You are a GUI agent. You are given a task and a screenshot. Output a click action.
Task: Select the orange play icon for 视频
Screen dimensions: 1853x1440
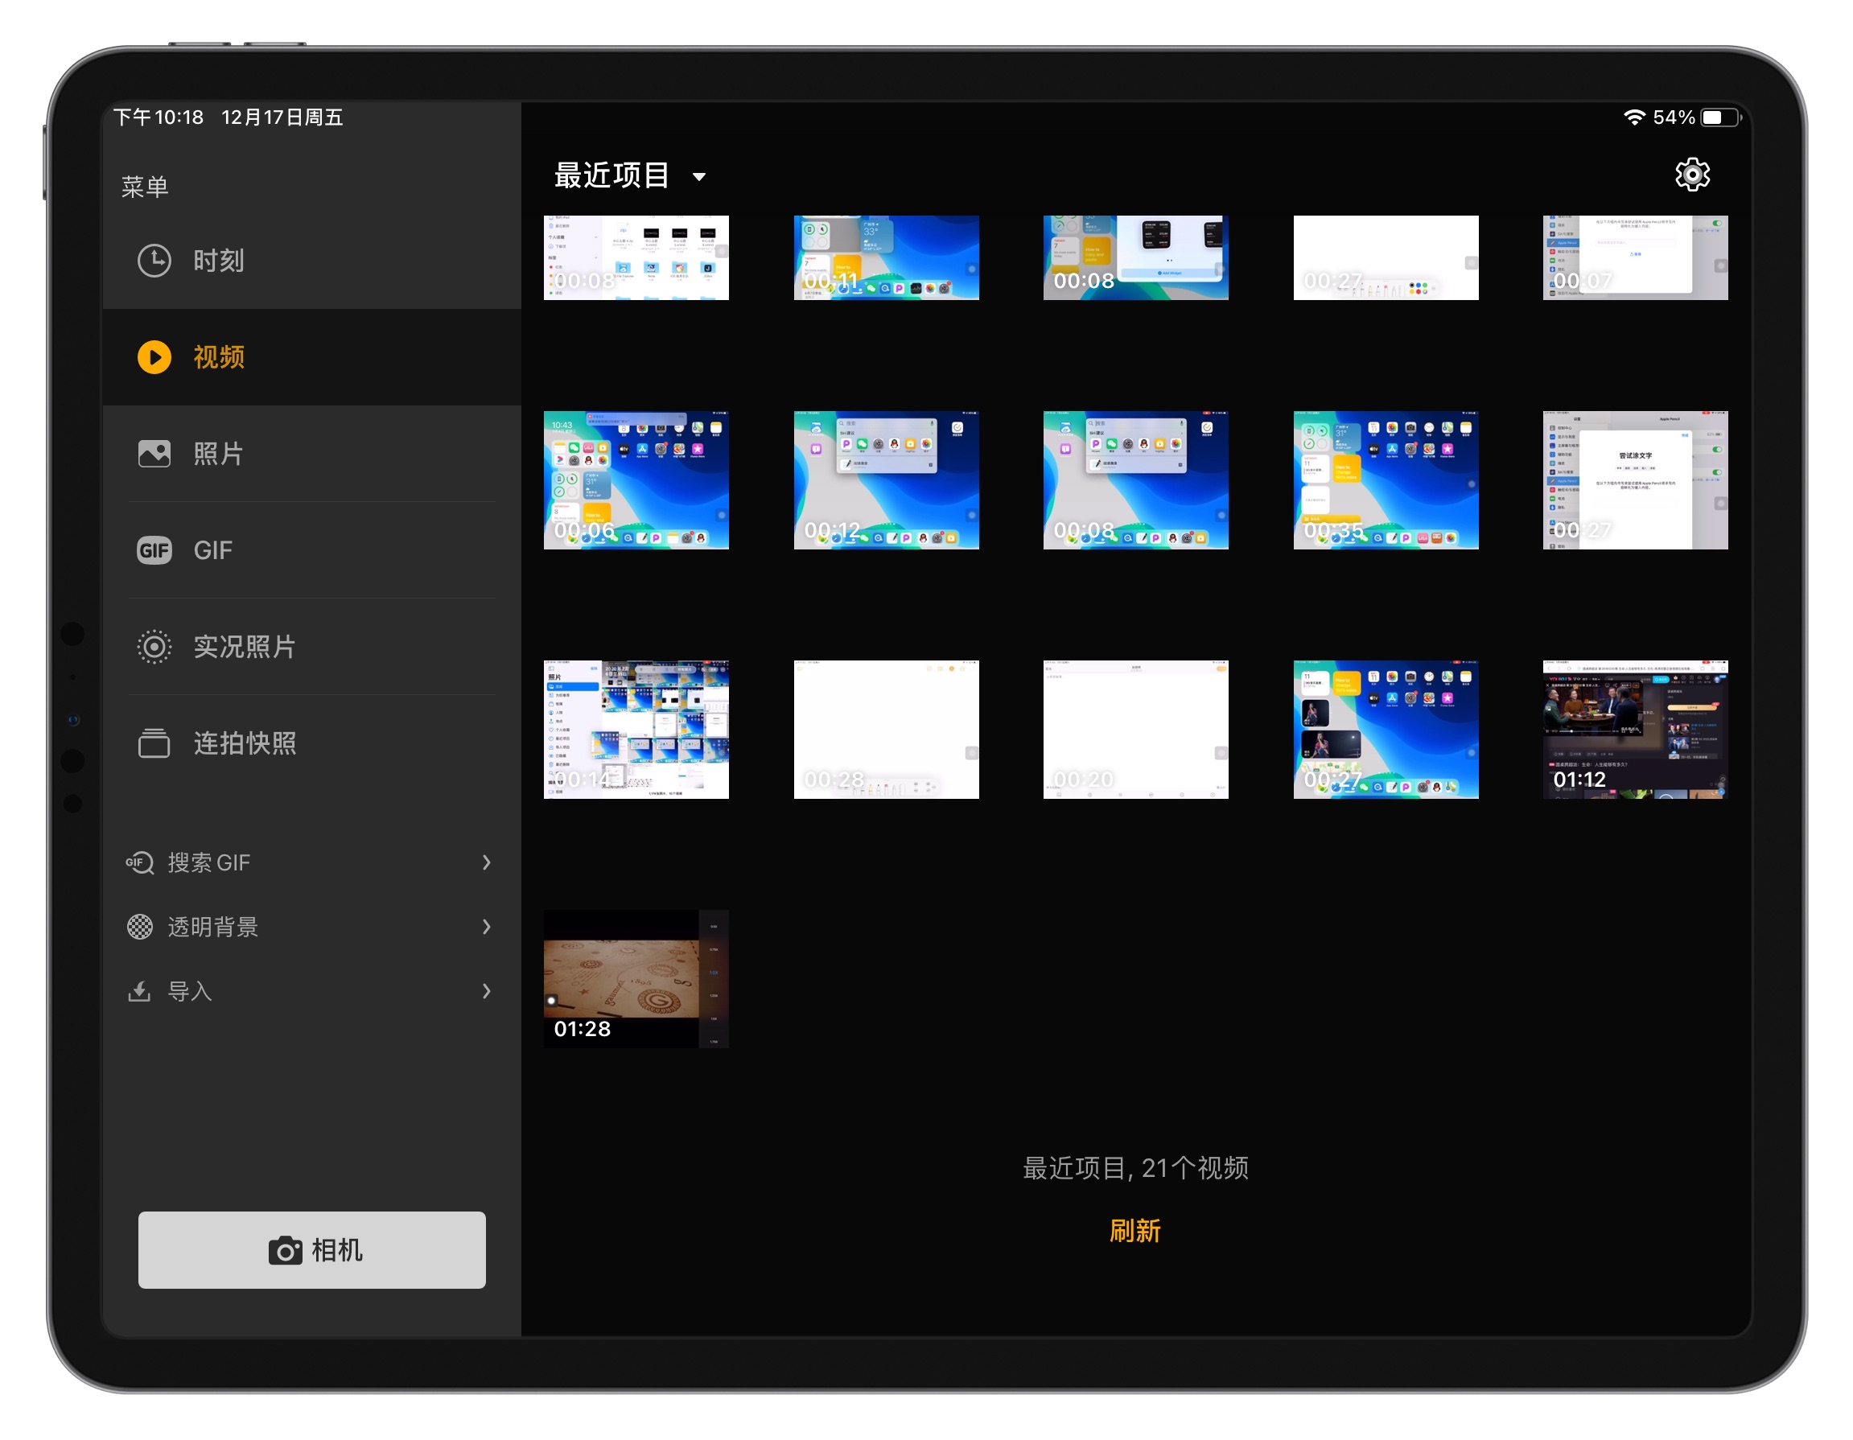154,357
